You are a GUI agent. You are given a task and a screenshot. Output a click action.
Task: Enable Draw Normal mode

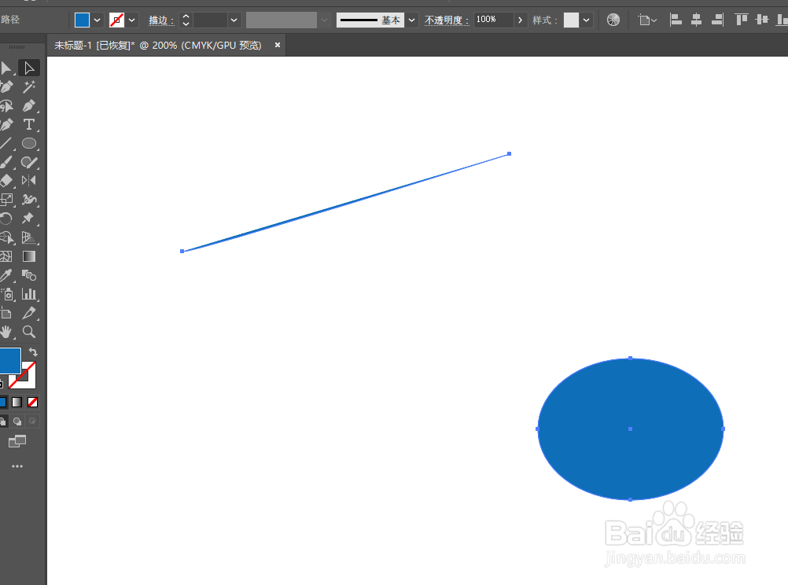click(3, 421)
